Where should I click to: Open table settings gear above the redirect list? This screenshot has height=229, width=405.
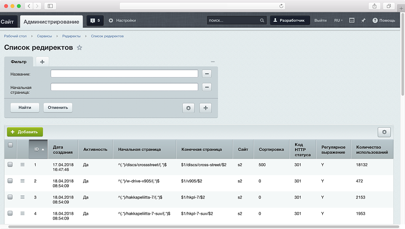pyautogui.click(x=384, y=132)
